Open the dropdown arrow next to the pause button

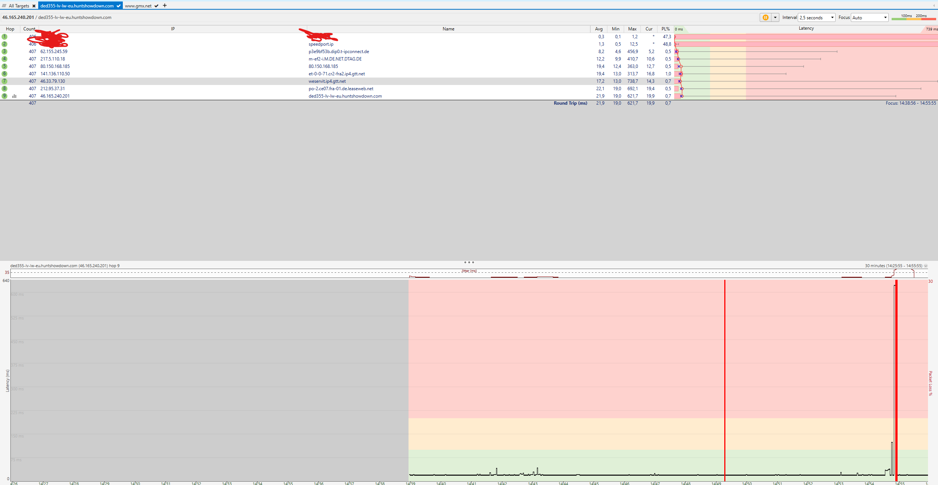click(775, 17)
